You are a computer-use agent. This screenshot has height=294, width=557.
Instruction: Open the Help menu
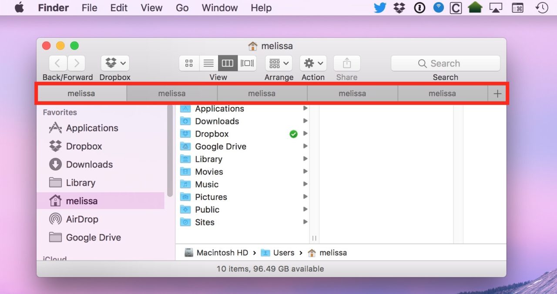pyautogui.click(x=261, y=7)
